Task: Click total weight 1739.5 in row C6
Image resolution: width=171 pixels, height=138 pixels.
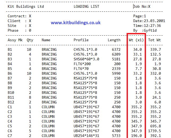Action: 155,131
